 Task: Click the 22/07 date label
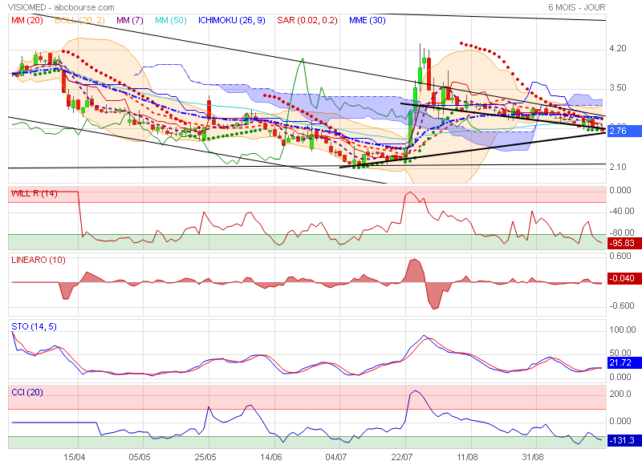point(402,457)
